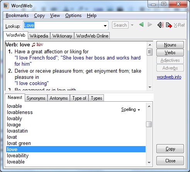This screenshot has height=172, width=190.
Task: Open the wordweb.info link
Action: click(x=169, y=77)
